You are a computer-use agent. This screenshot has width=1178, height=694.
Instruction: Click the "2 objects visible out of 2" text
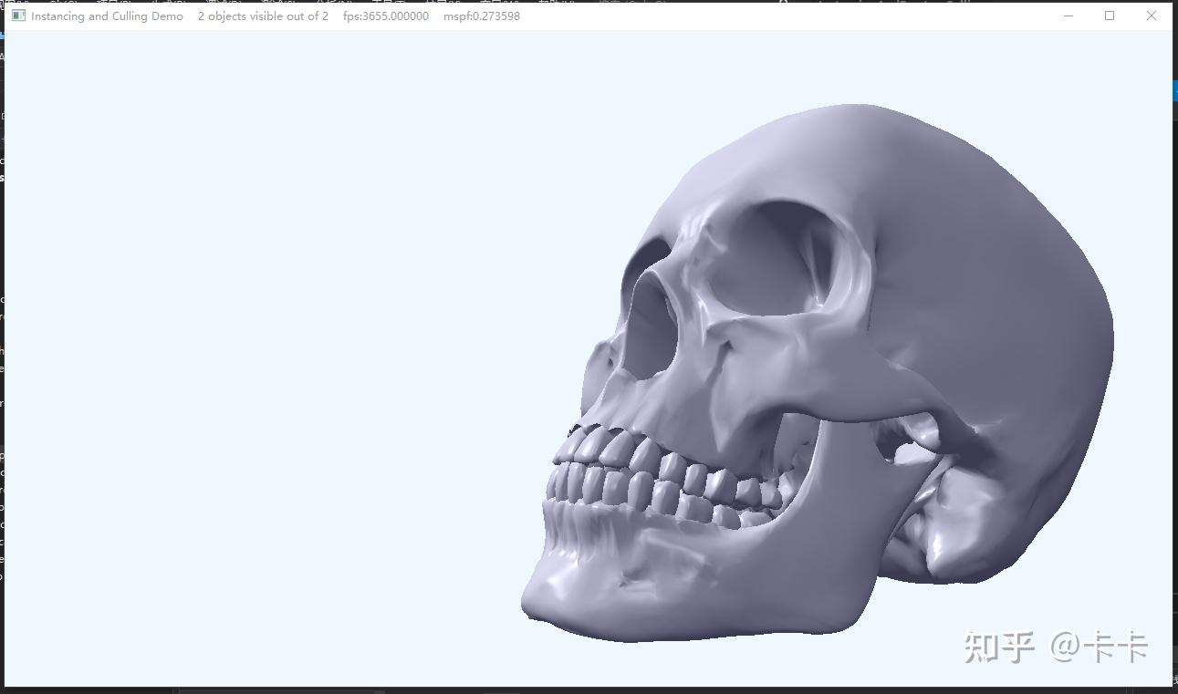263,16
